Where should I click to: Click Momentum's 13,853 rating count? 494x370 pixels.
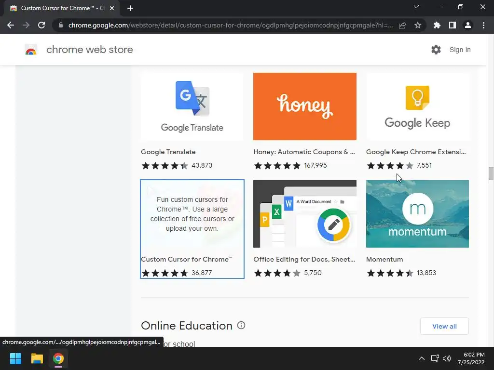[426, 273]
